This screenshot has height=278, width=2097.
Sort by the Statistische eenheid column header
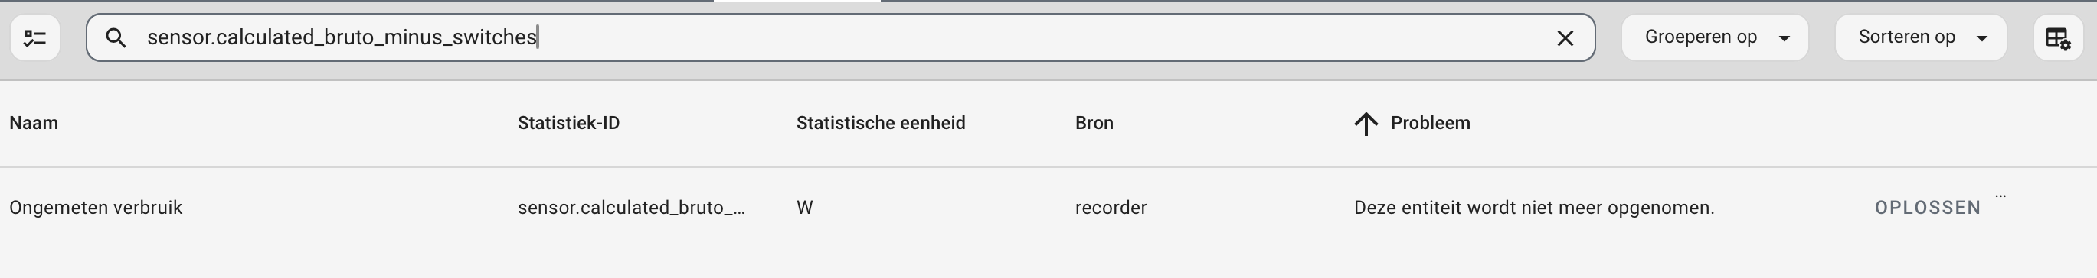(x=880, y=123)
